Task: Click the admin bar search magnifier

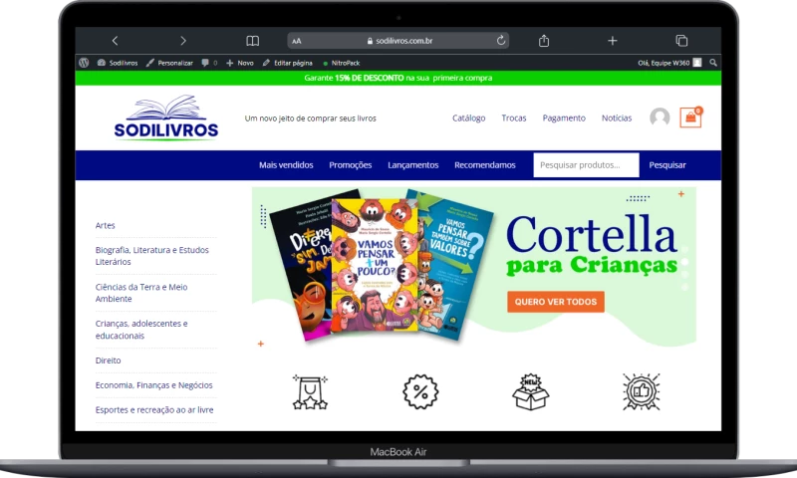Action: [713, 63]
